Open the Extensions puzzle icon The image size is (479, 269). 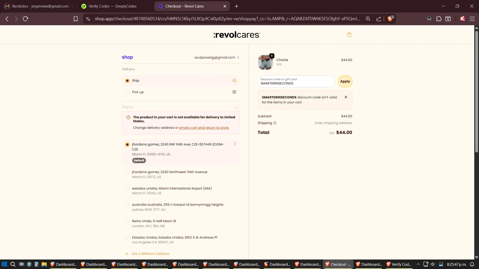[439, 19]
